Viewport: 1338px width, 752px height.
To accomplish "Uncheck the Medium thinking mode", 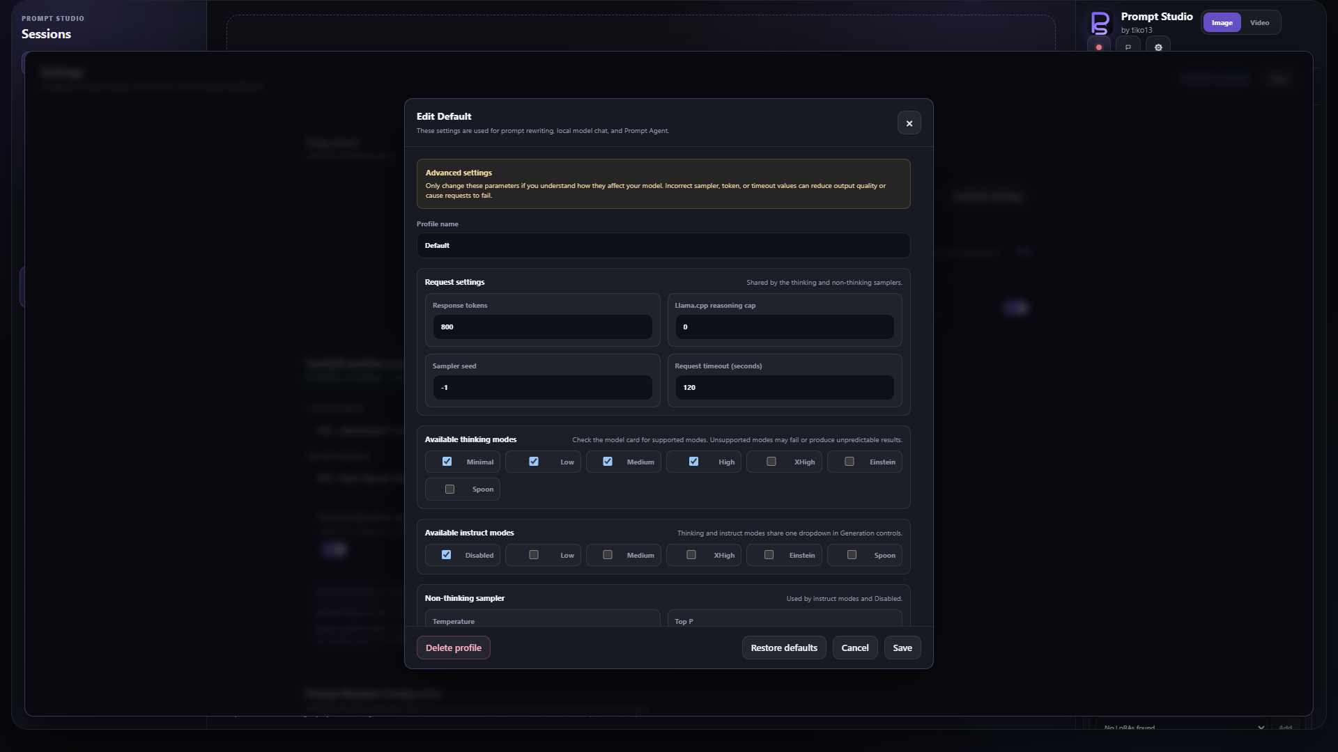I will pos(608,462).
